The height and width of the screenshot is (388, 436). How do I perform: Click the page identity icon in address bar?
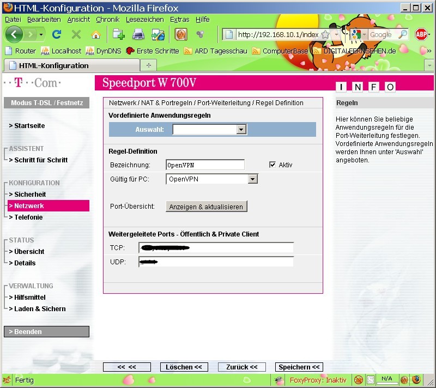[229, 35]
